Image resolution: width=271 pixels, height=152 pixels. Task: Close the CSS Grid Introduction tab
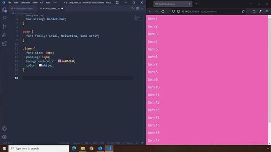(x=190, y=4)
